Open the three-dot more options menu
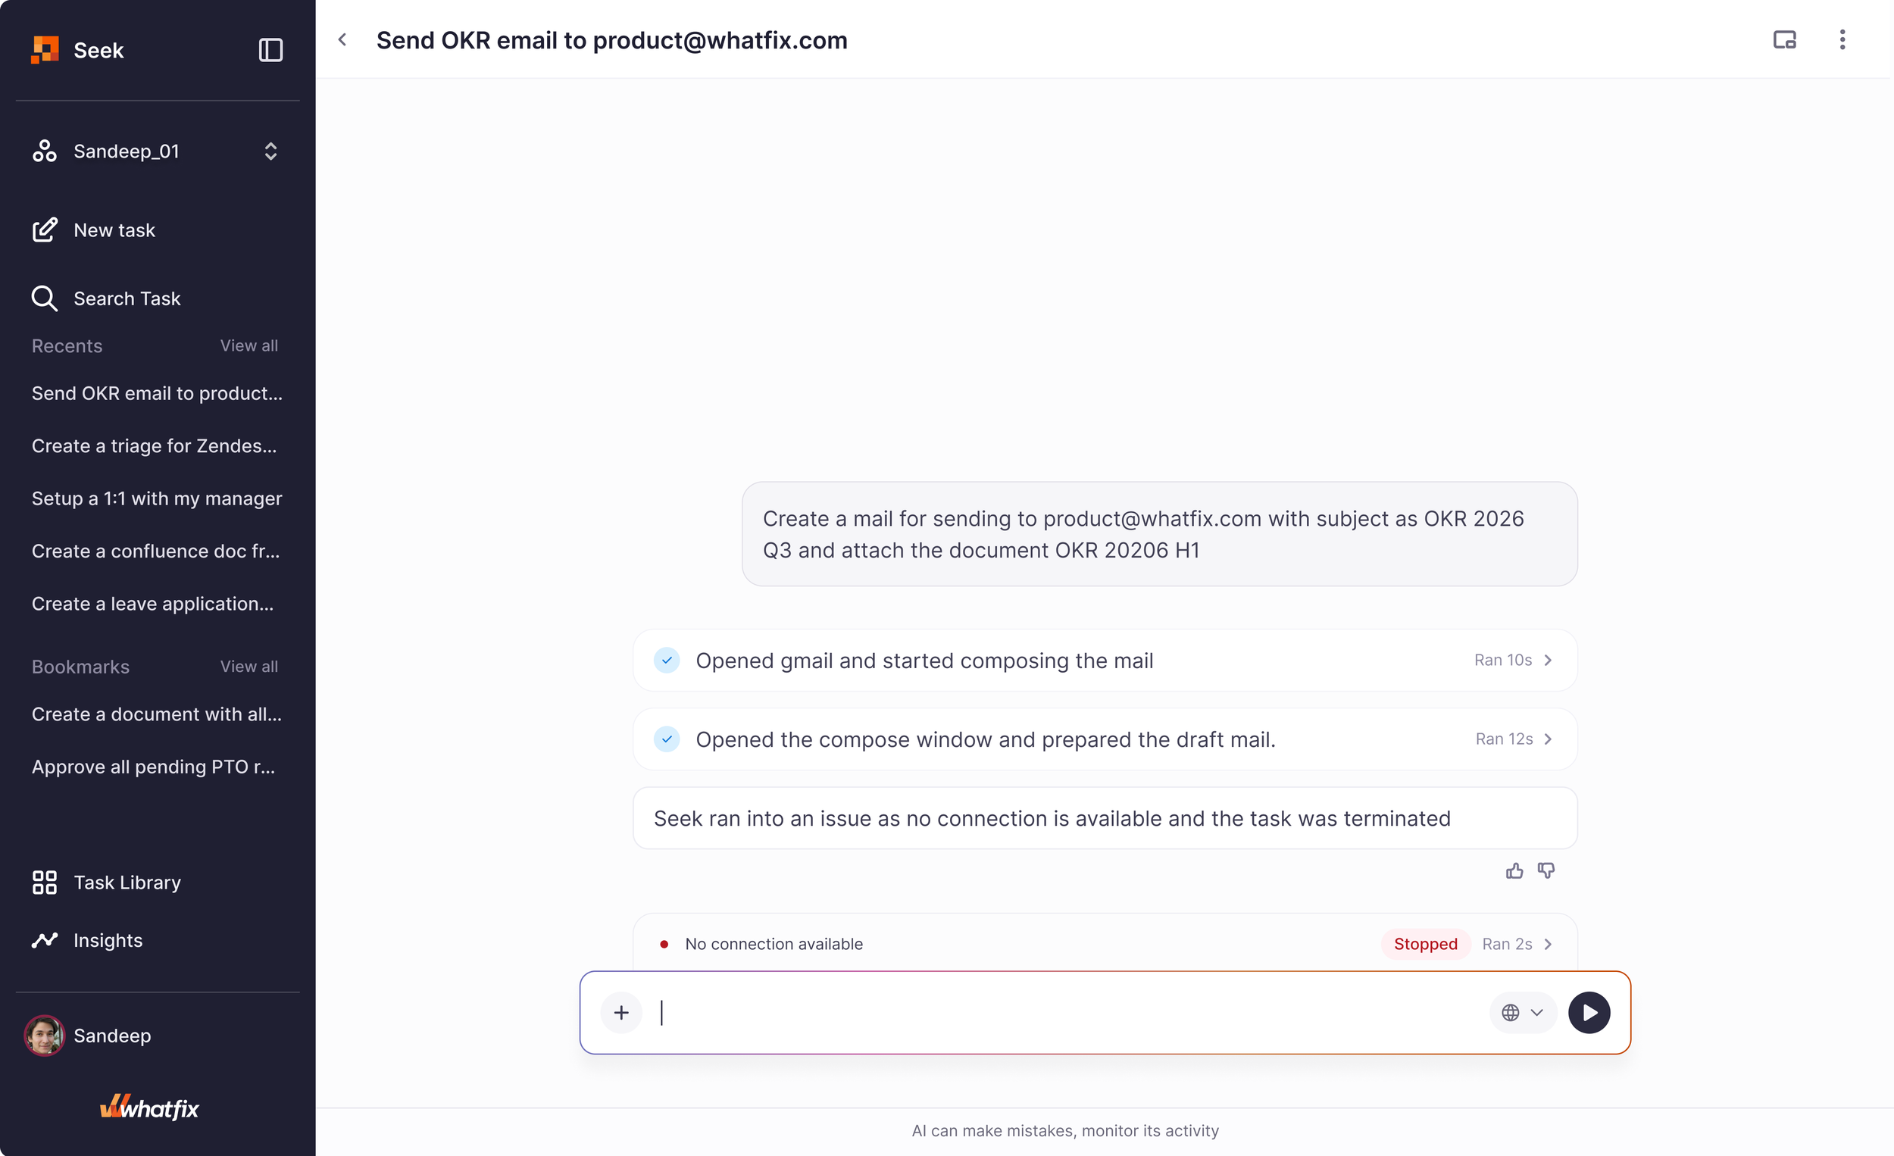1894x1156 pixels. pyautogui.click(x=1842, y=40)
